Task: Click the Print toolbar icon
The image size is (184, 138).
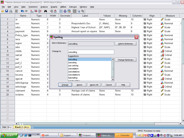Action: (x=11, y=11)
